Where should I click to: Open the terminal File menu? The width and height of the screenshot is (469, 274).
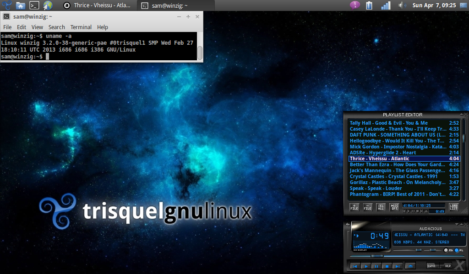point(7,27)
